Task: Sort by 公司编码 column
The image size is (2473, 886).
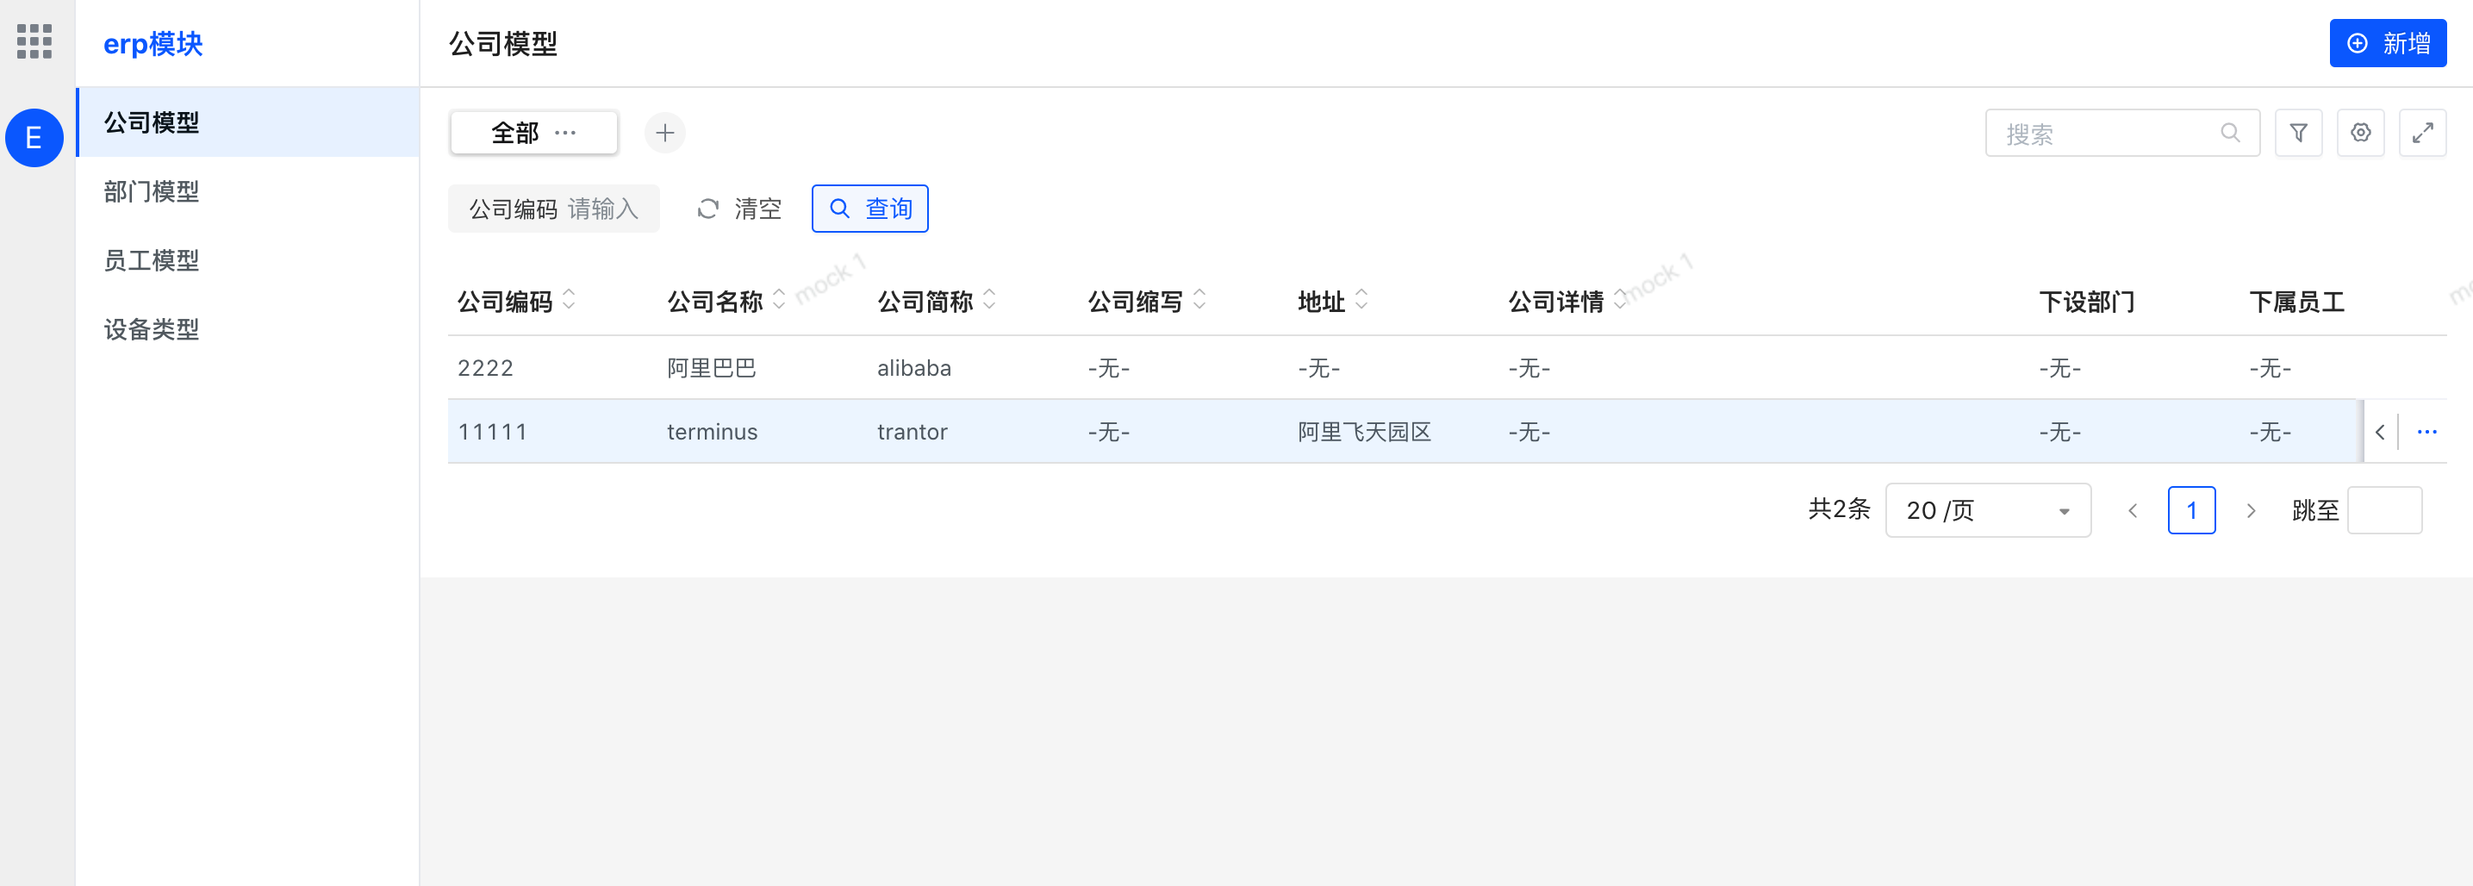Action: coord(569,301)
